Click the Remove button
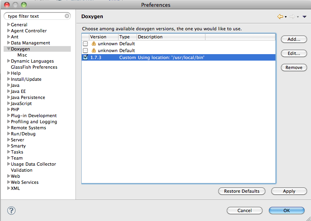The height and width of the screenshot is (221, 311). tap(294, 67)
